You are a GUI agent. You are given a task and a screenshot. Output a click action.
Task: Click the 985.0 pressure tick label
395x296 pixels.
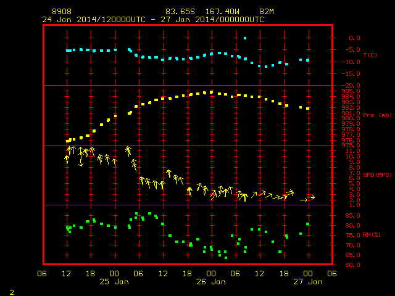[351, 91]
